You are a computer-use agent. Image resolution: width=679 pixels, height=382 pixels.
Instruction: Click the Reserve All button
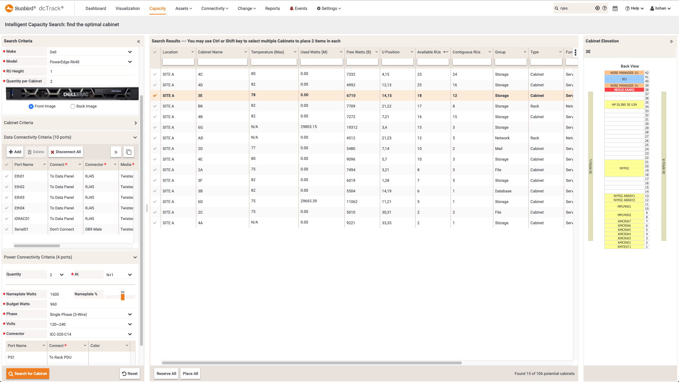click(x=166, y=374)
